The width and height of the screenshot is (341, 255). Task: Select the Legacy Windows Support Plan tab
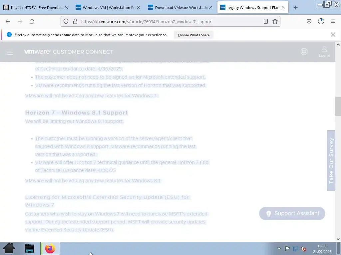[253, 8]
